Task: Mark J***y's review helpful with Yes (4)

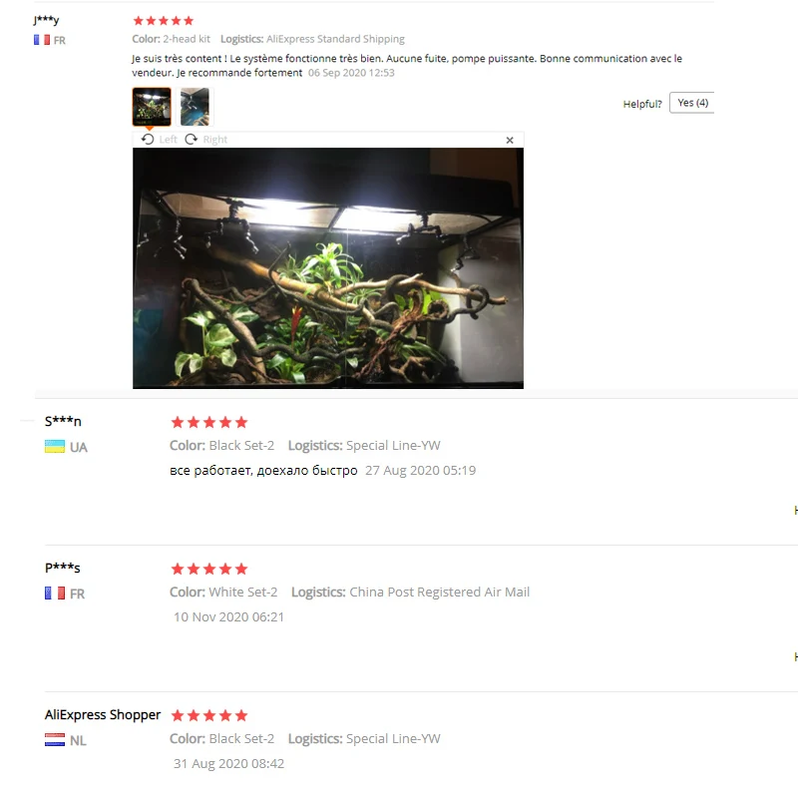Action: pyautogui.click(x=692, y=103)
